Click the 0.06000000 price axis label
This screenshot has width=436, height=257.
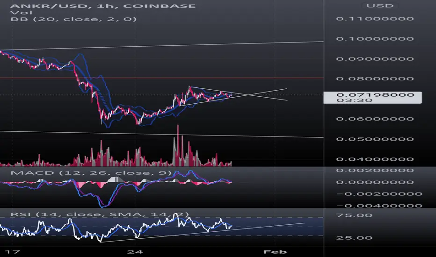[x=375, y=119]
